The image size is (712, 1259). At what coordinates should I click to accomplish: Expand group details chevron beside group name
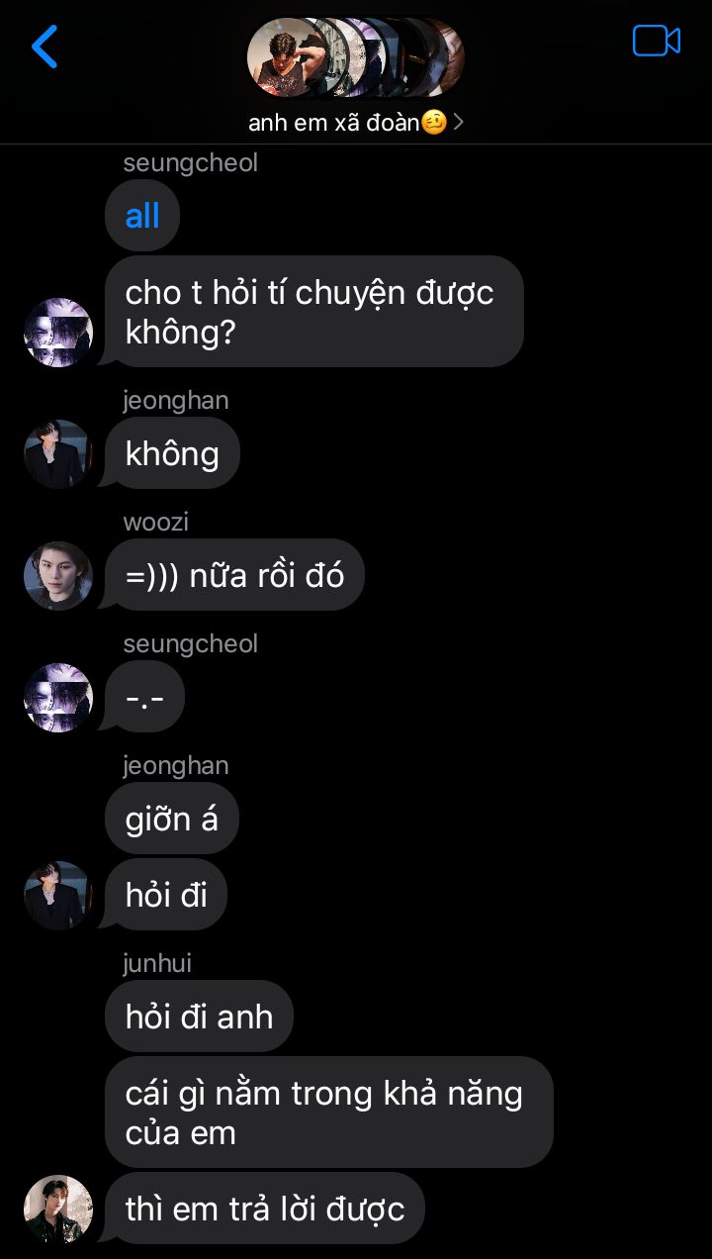458,124
